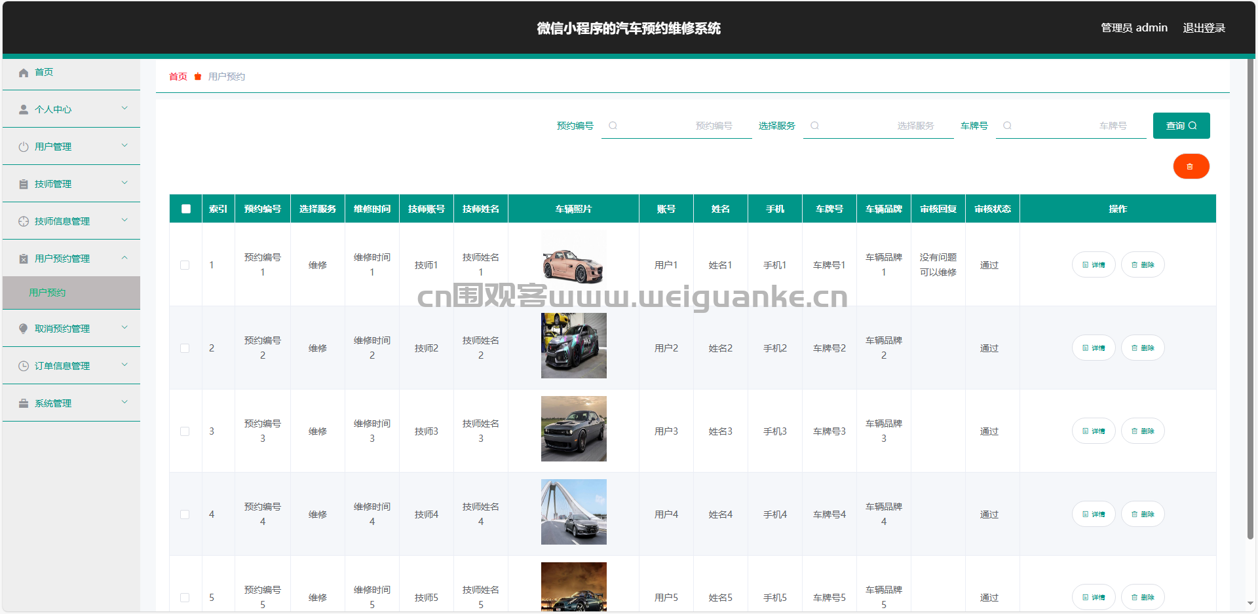The width and height of the screenshot is (1258, 614).
Task: Click the 系统管理 briefcase icon
Action: pyautogui.click(x=24, y=403)
